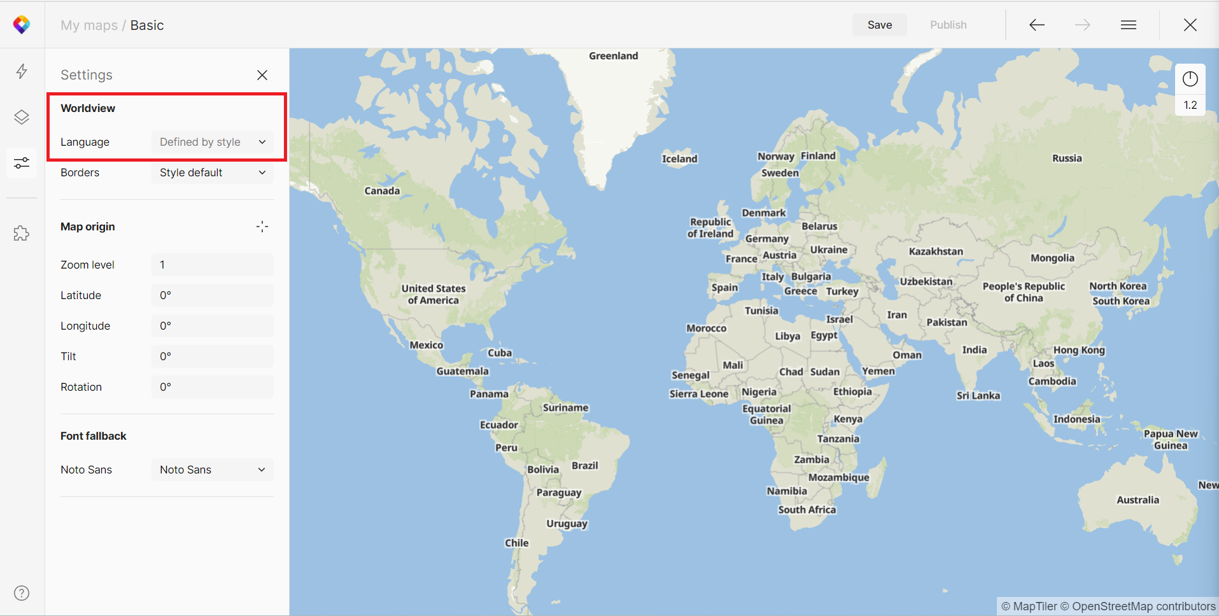Reset map bearing with compass icon
Viewport: 1219px width, 616px height.
tap(1190, 79)
